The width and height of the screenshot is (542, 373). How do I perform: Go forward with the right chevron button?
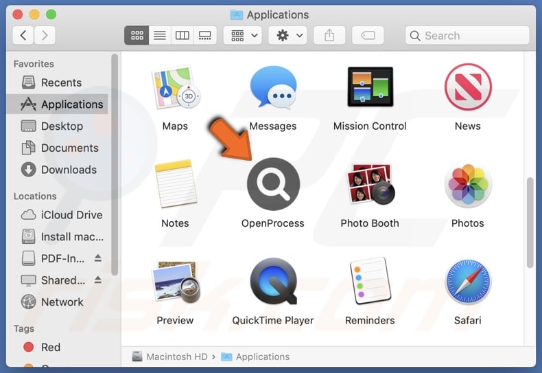click(45, 35)
